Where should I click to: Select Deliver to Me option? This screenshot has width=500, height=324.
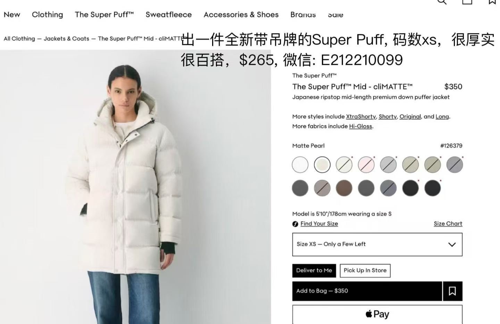(x=314, y=271)
